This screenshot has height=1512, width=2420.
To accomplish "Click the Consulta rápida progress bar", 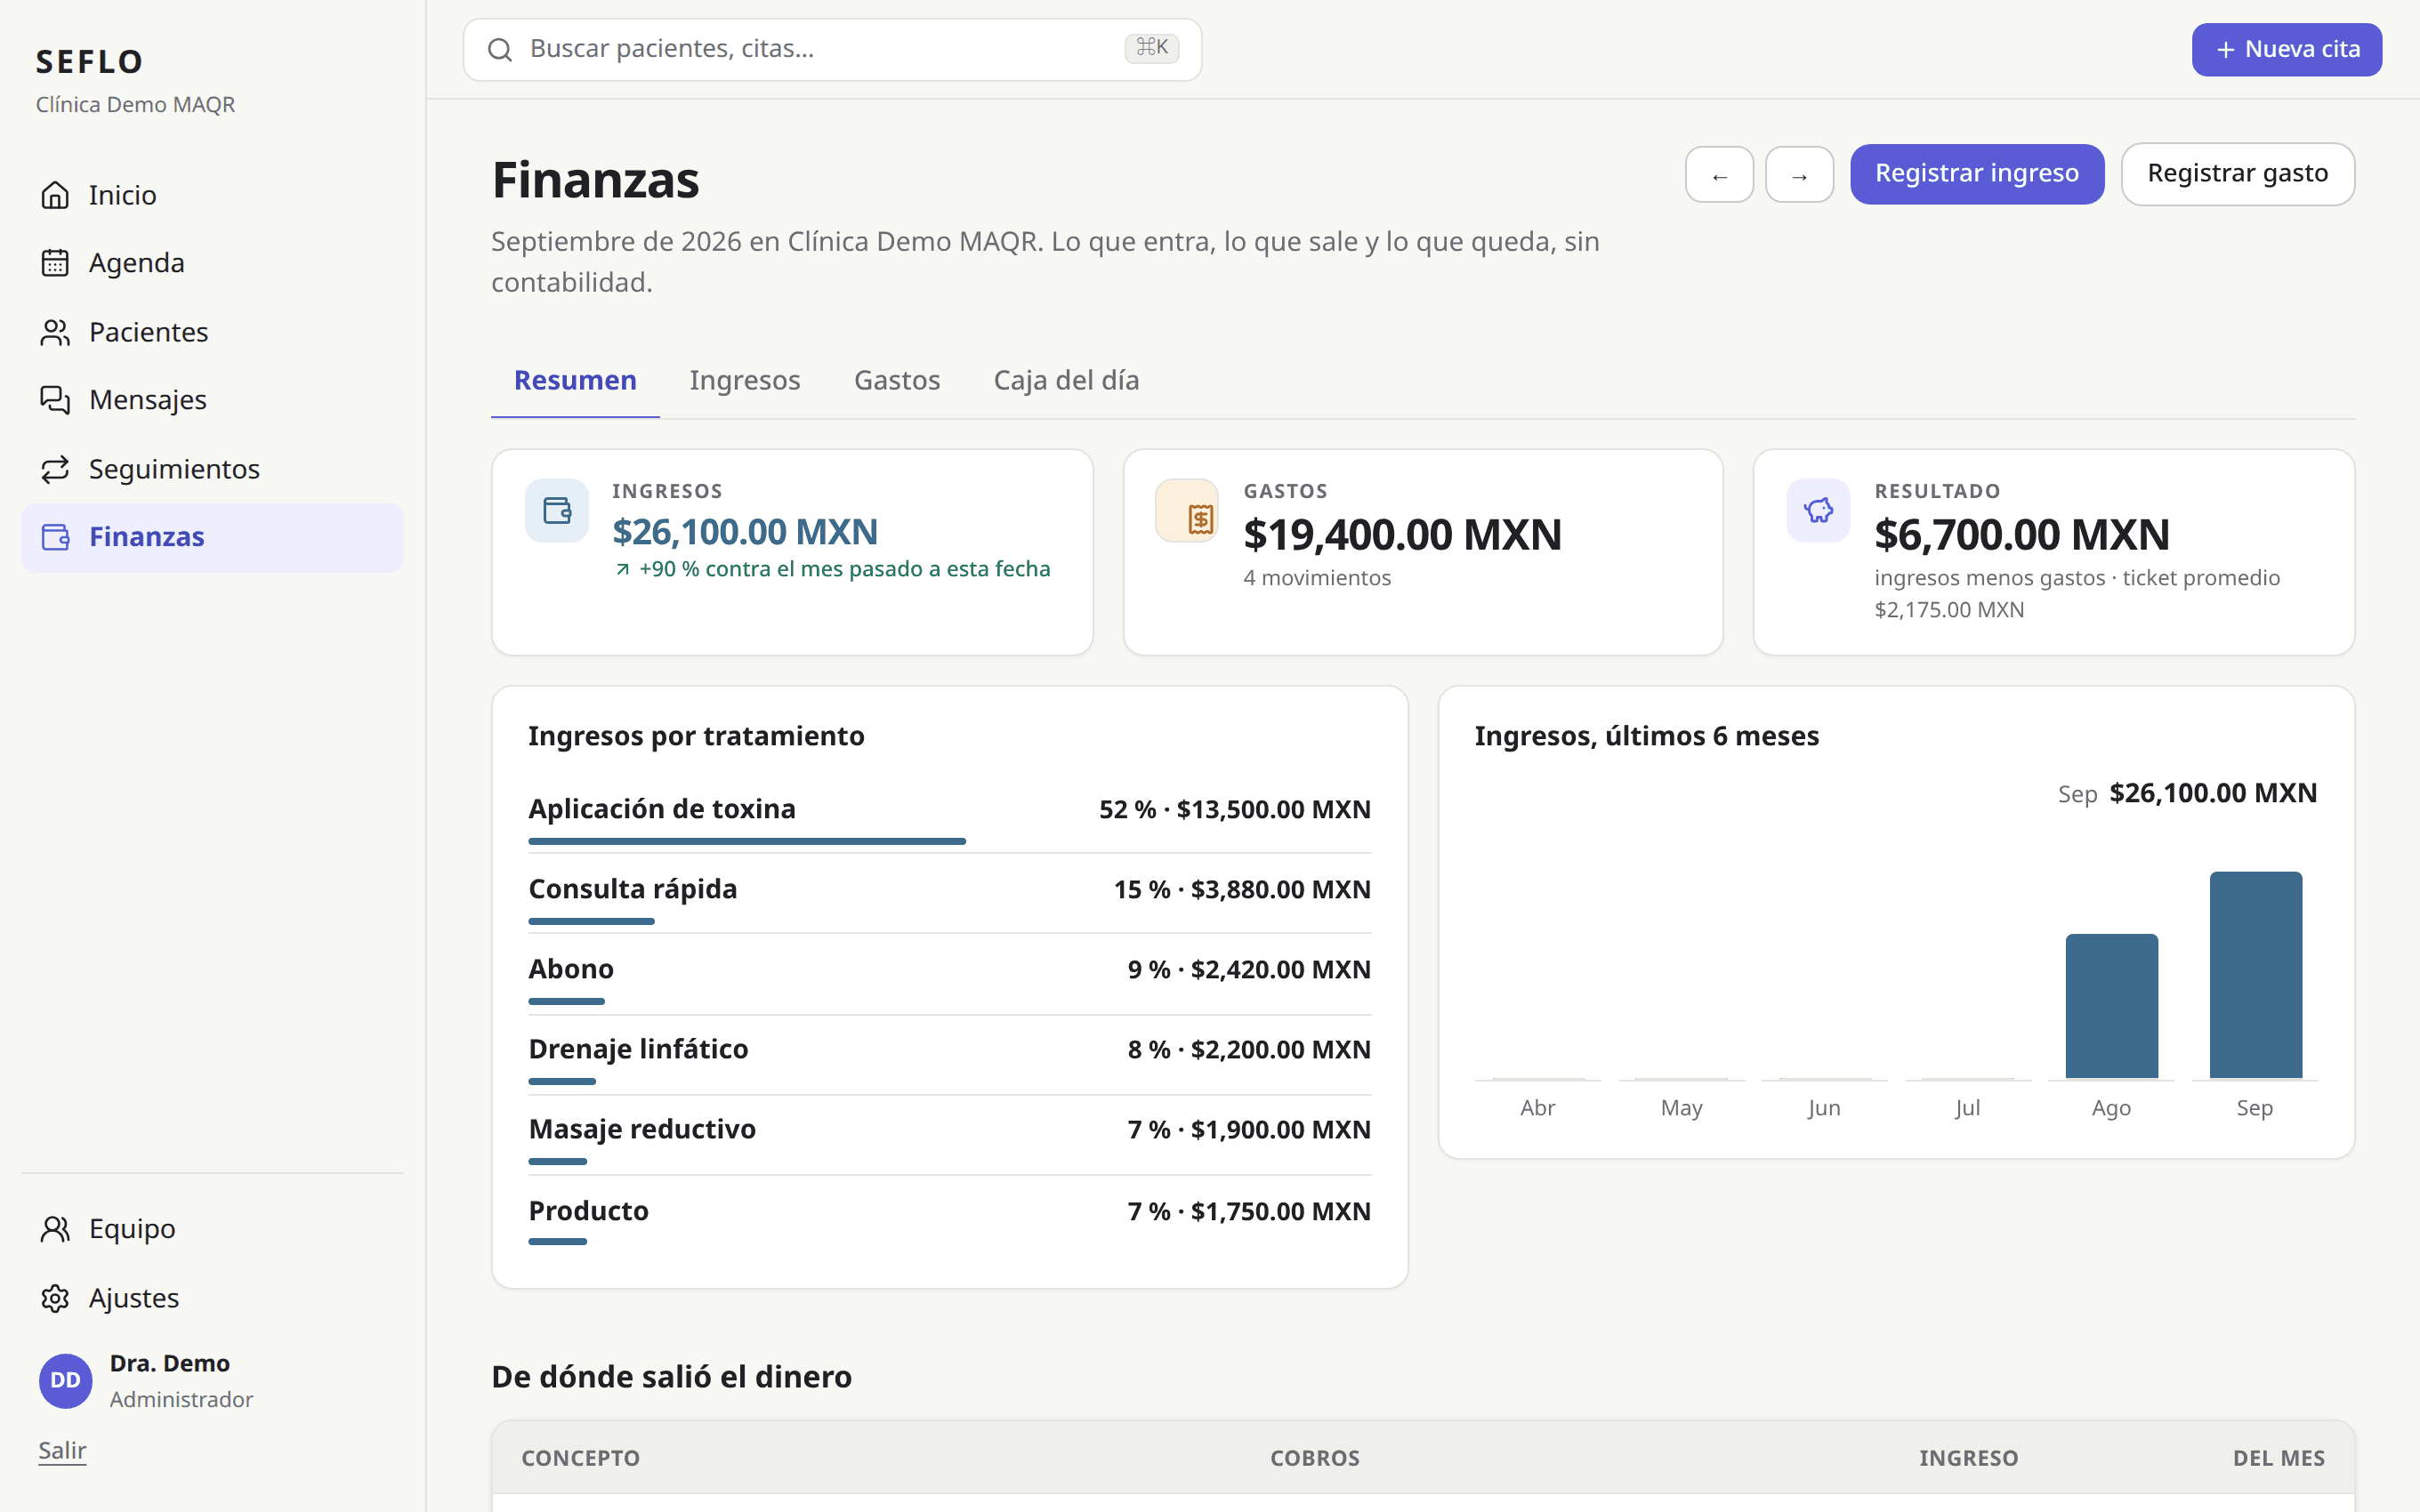I will click(591, 922).
